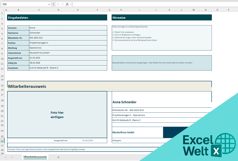
Task: Click the Select All corner triangle
Action: tap(2, 10)
